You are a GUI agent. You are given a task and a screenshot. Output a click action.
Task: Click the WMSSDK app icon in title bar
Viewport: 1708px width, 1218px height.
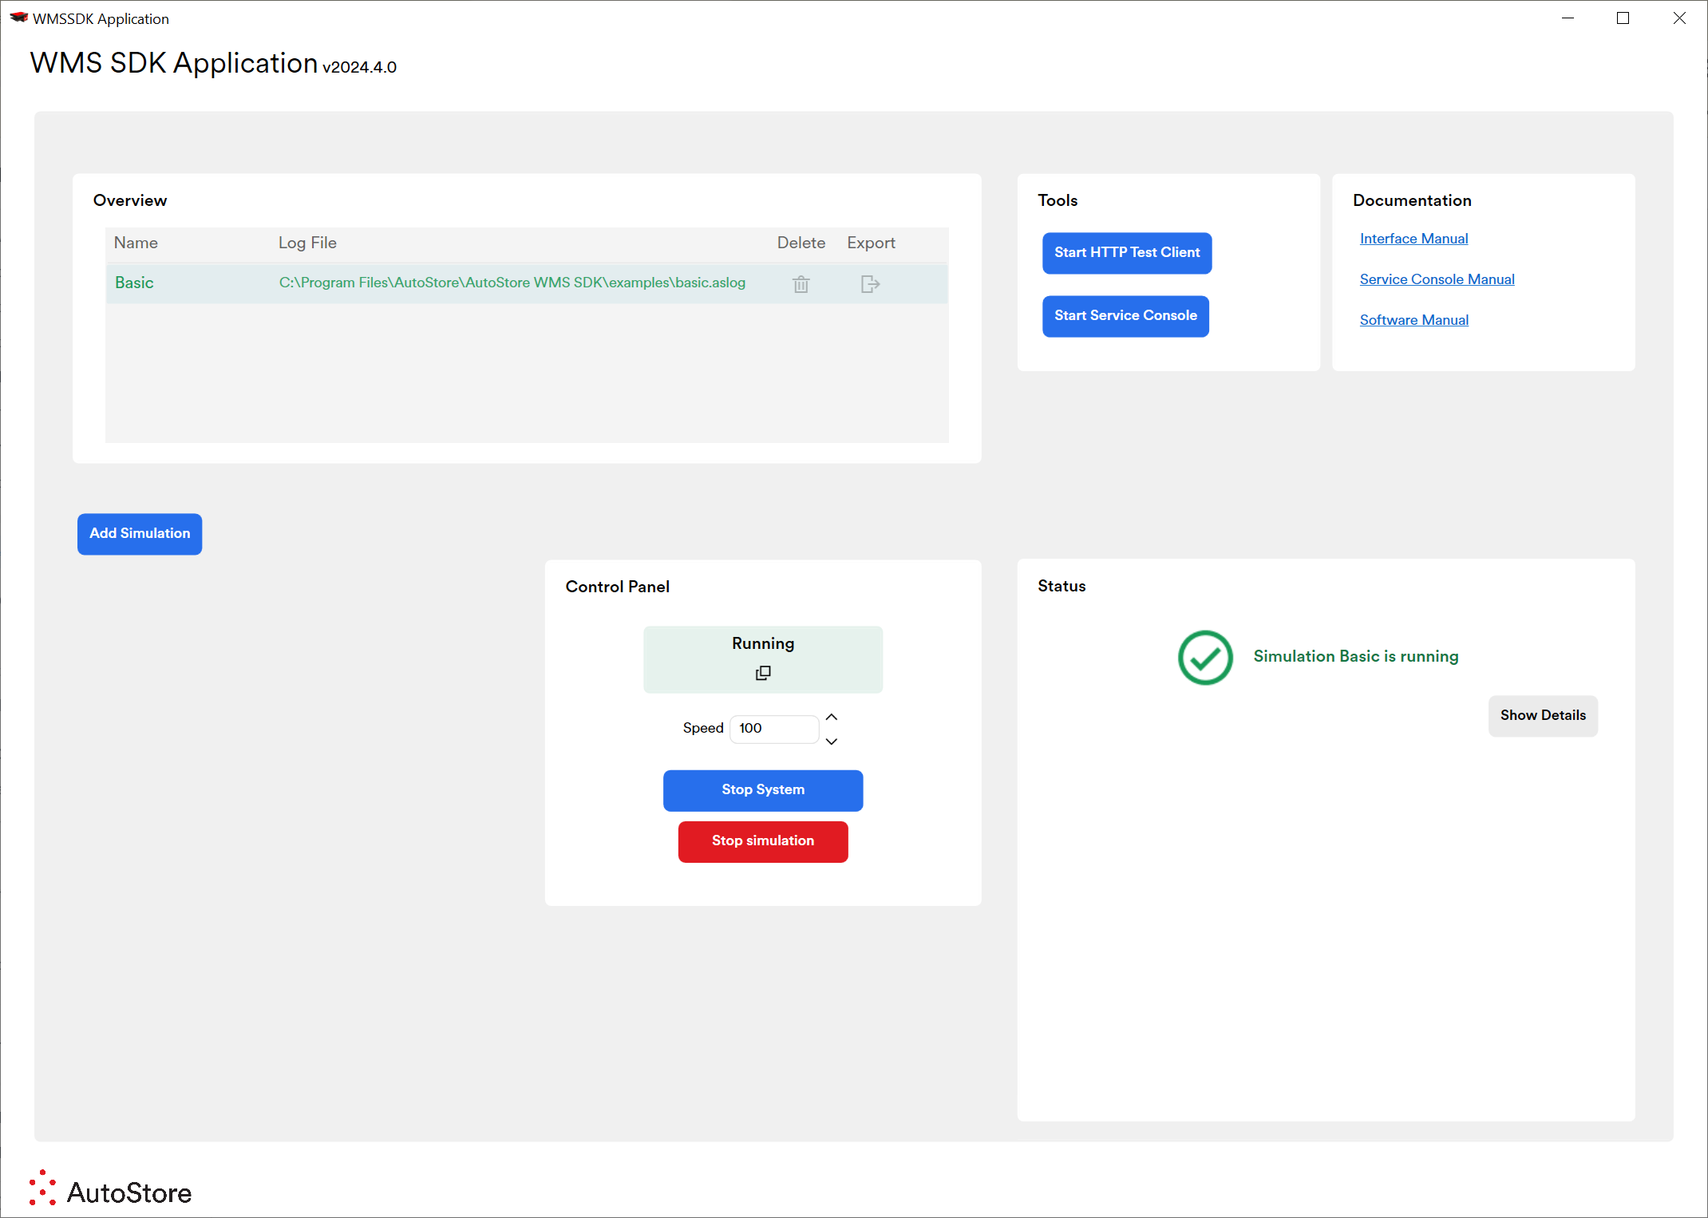coord(18,18)
